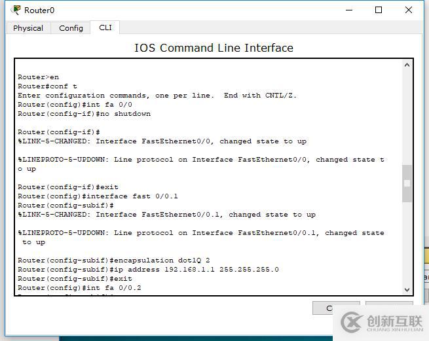The width and height of the screenshot is (429, 341).
Task: Click the IOS Command Line Interface heading
Action: 214,48
